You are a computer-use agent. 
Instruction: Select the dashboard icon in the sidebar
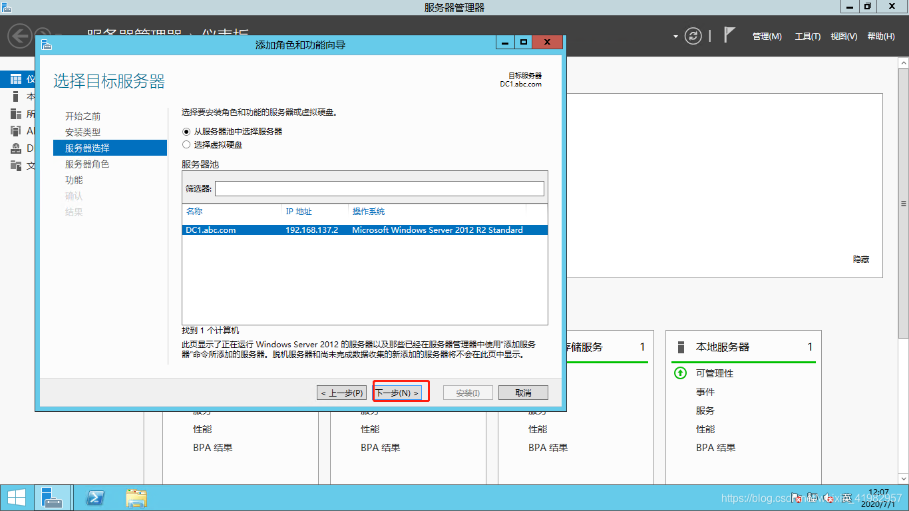click(x=16, y=80)
